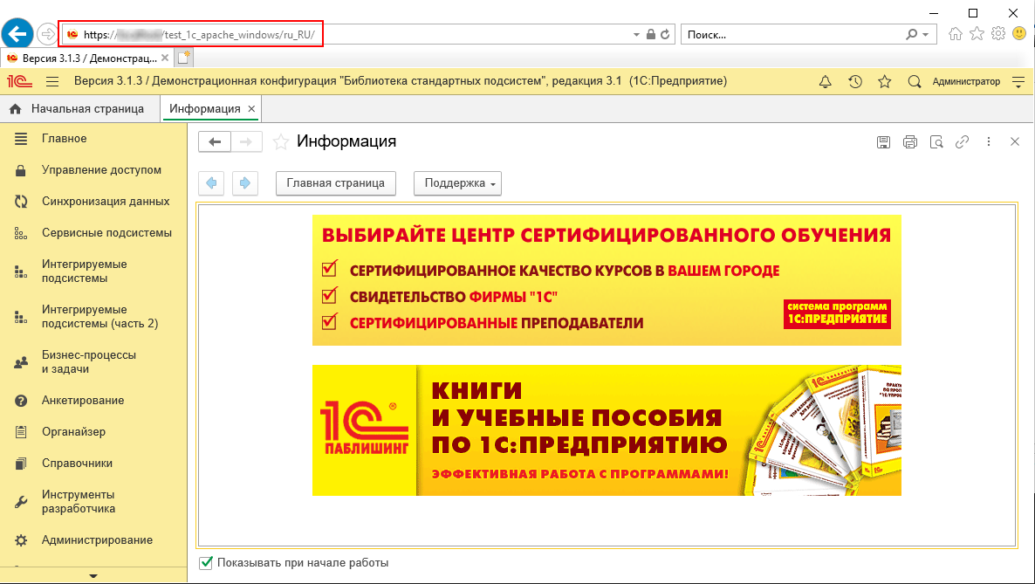Viewport: 1035px width, 584px height.
Task: Click the search magnifier icon
Action: 915,82
